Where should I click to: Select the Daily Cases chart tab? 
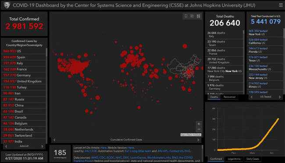coord(253,159)
